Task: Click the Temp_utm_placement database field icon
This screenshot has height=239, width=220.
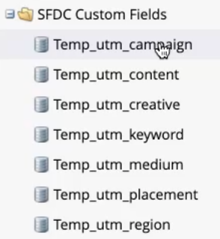Action: click(x=41, y=195)
